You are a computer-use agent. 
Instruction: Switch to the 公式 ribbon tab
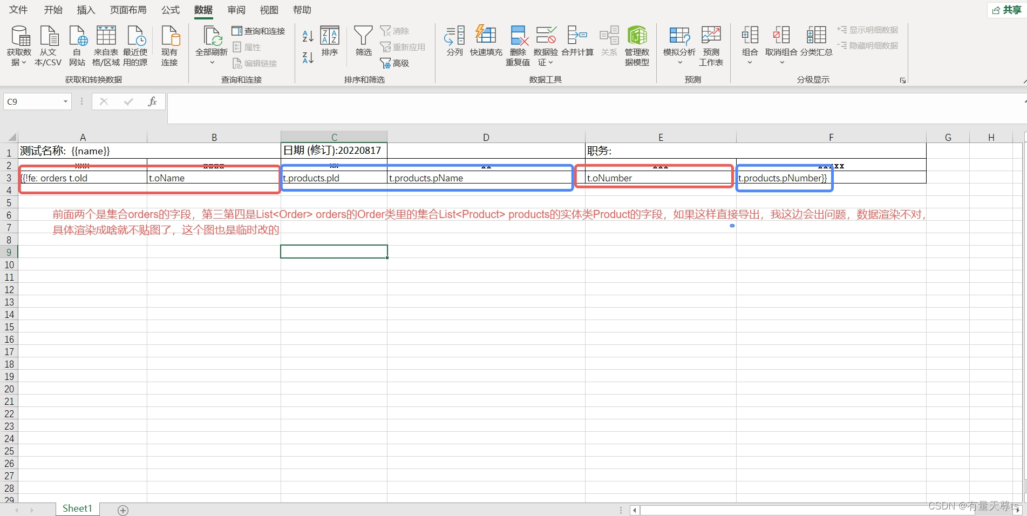click(x=170, y=10)
